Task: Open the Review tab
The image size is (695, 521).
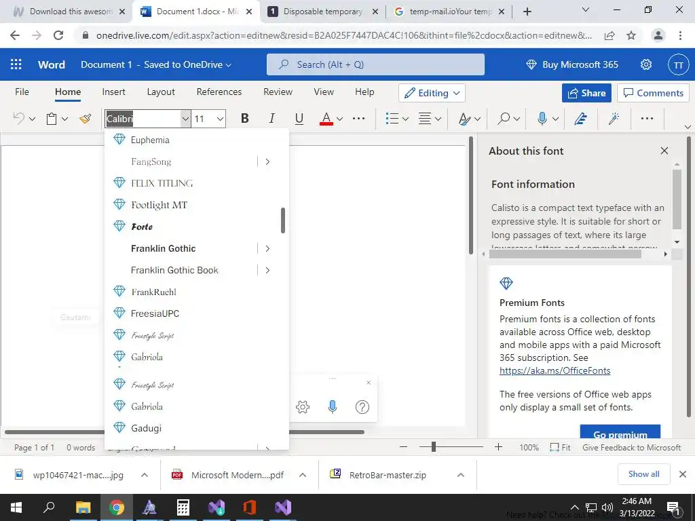Action: tap(278, 92)
